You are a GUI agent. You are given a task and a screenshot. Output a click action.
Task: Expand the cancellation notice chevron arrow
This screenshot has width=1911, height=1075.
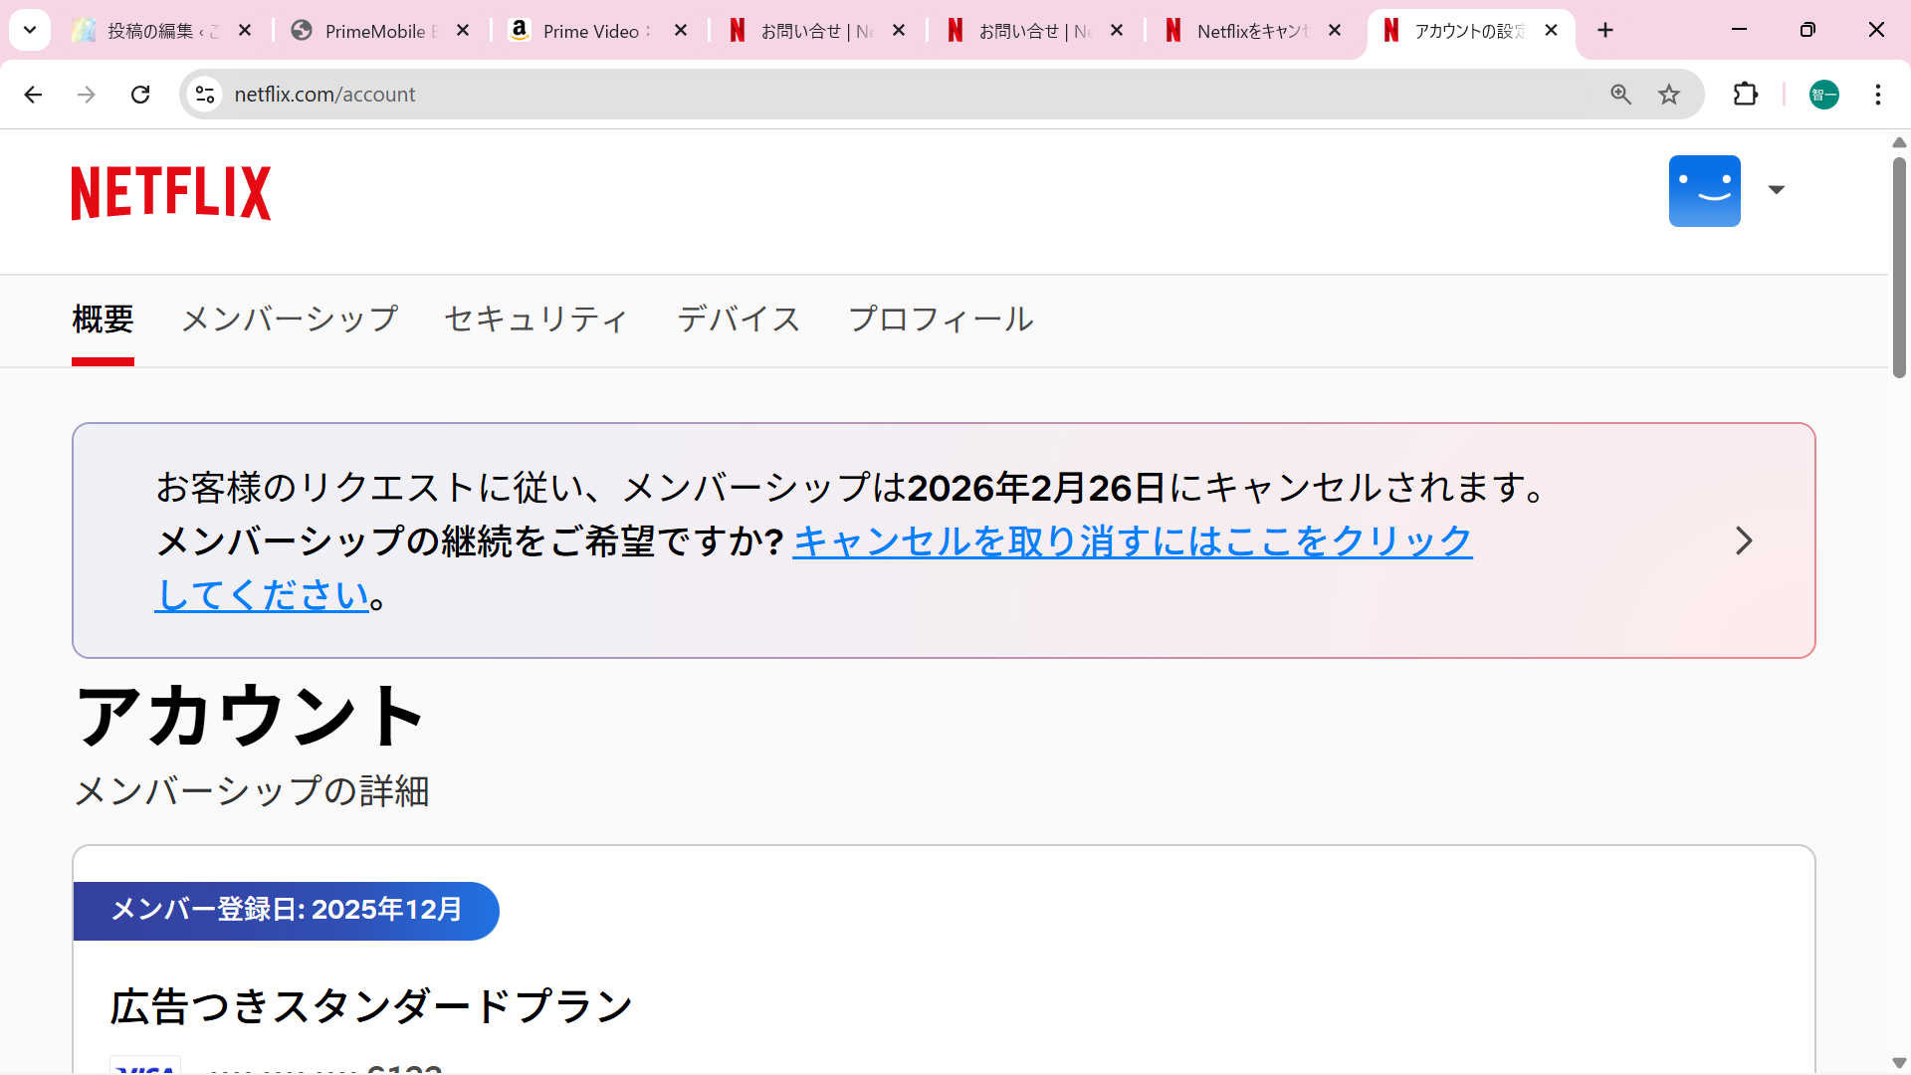click(1744, 540)
